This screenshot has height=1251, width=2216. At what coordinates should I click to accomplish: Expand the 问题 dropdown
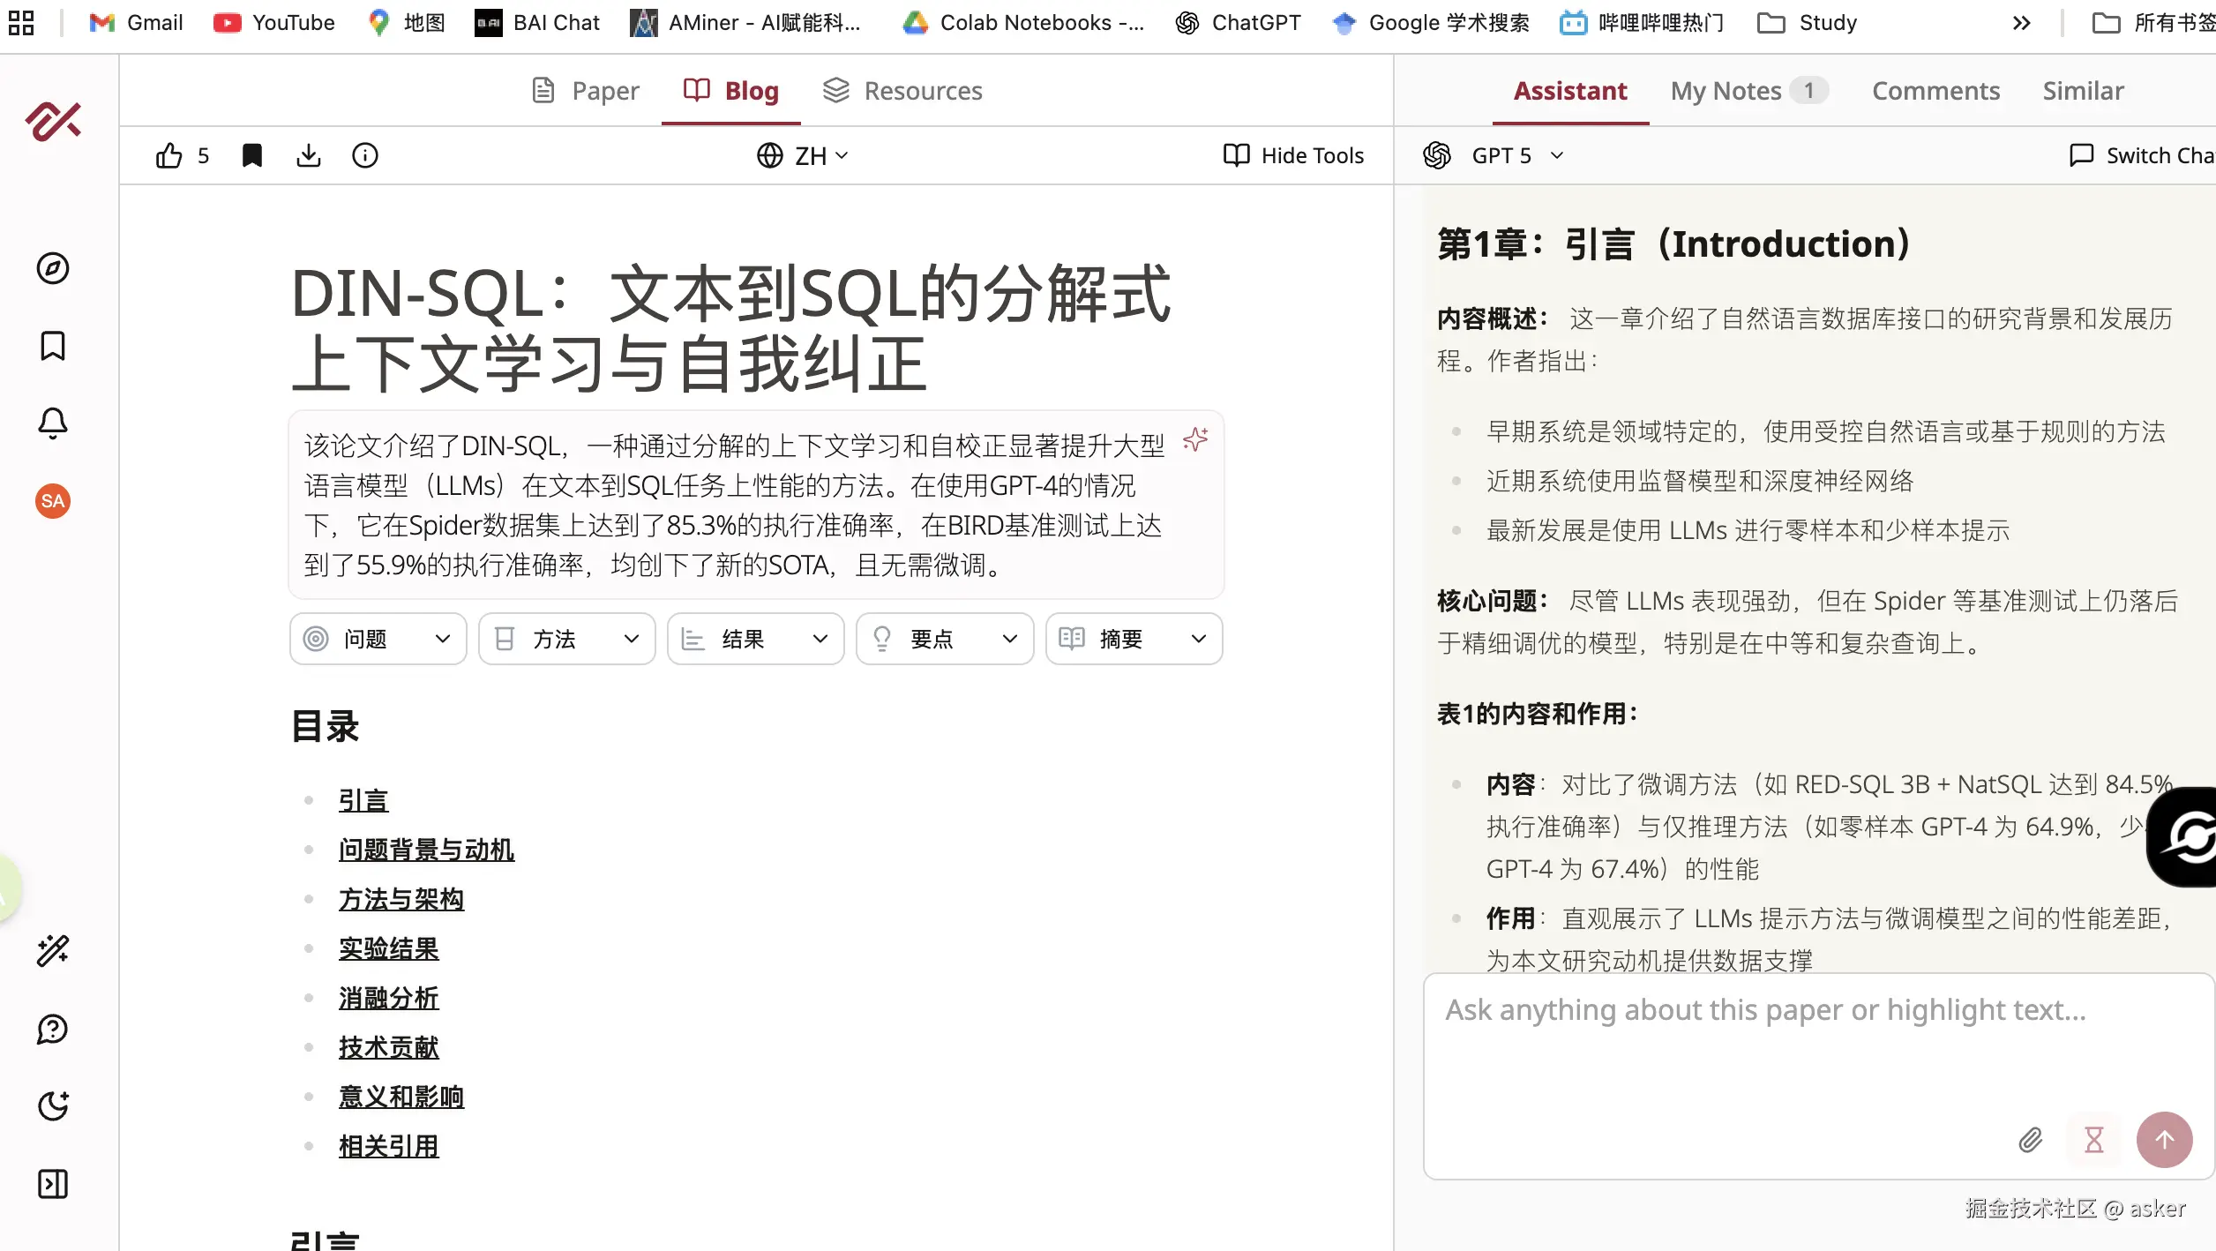point(378,639)
